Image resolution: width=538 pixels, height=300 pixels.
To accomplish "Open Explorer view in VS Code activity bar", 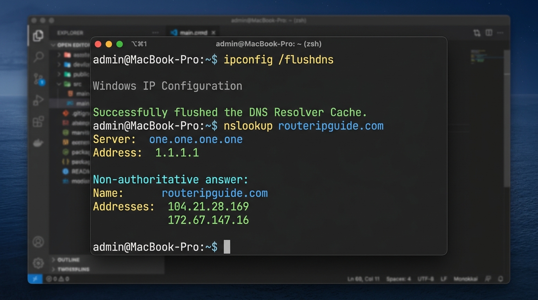I will coord(38,36).
